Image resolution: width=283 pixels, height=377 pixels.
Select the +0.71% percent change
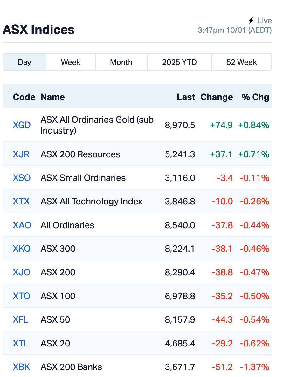point(254,154)
